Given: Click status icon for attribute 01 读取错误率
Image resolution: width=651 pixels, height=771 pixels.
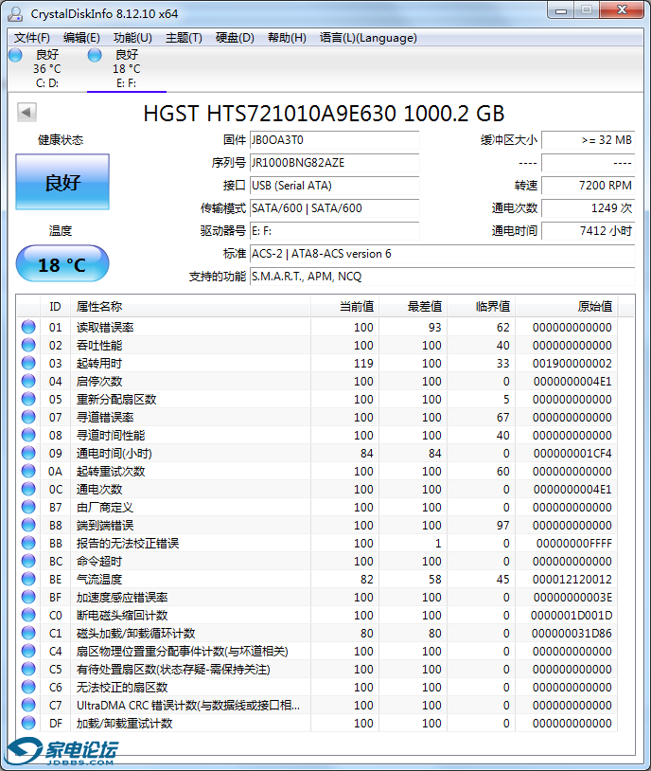Looking at the screenshot, I should 28,327.
